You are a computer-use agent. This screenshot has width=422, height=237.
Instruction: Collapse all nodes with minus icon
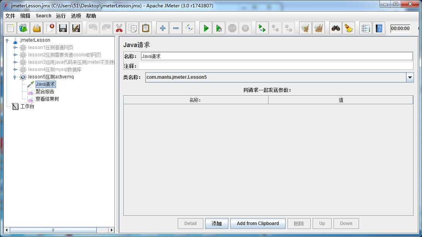[x=176, y=28]
